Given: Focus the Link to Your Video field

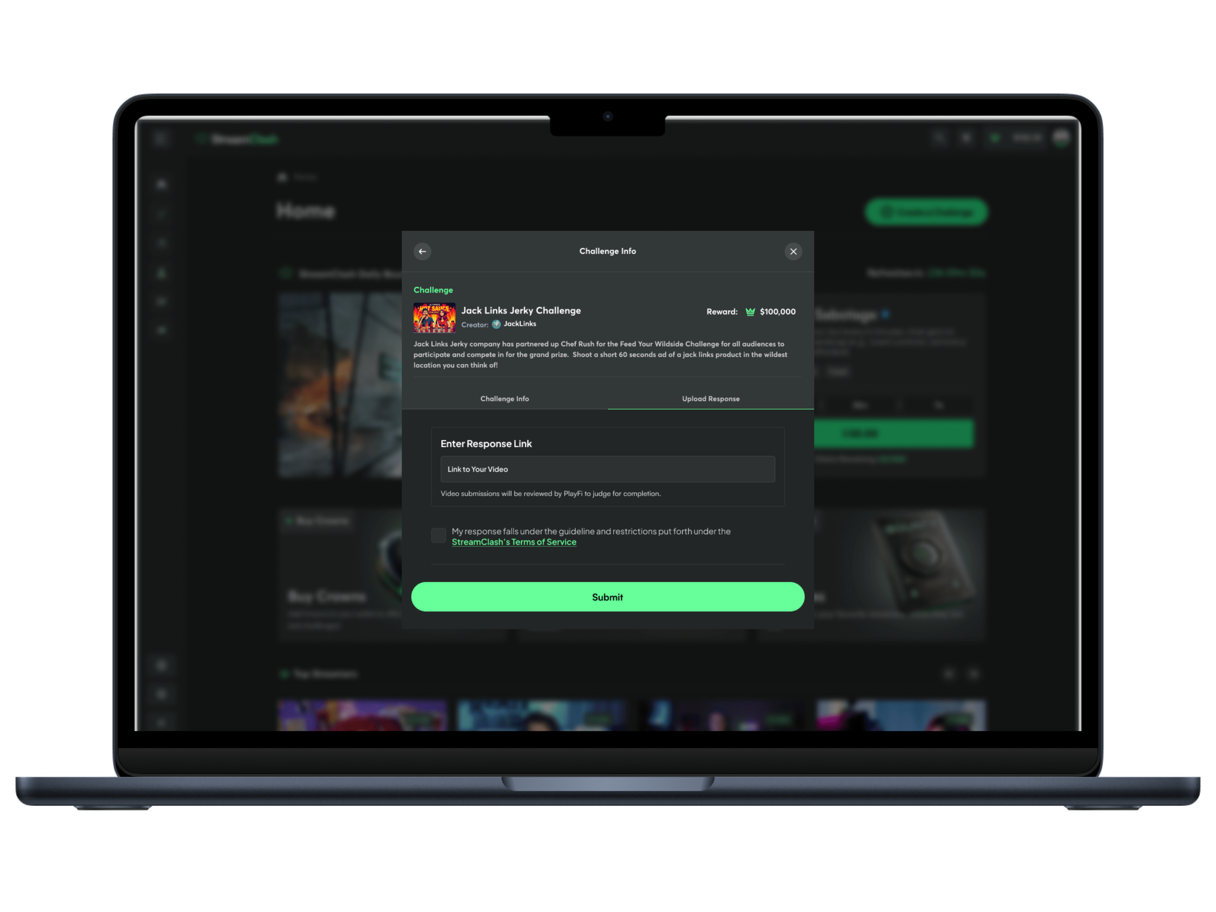Looking at the screenshot, I should [x=608, y=469].
